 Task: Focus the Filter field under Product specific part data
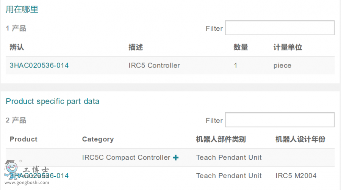(x=280, y=120)
